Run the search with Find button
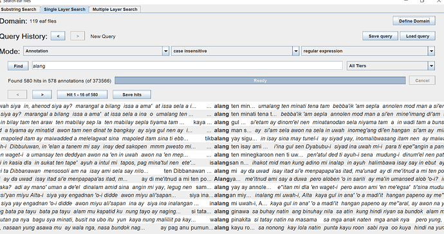The image size is (444, 234). 18,66
